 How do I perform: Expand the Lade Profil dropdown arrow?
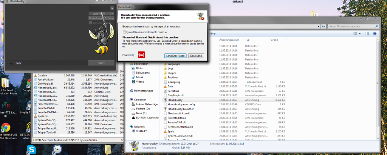pos(112,13)
